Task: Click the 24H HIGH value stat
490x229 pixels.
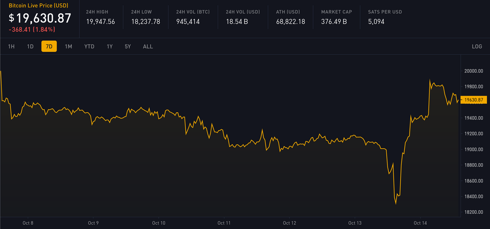Action: 100,21
